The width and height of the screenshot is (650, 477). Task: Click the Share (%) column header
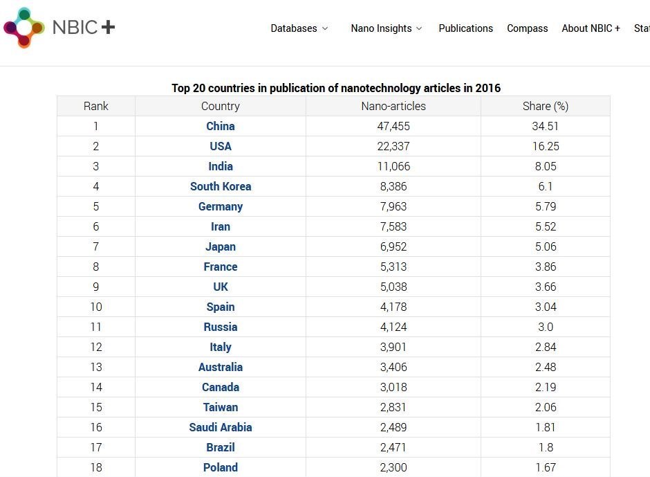[546, 106]
